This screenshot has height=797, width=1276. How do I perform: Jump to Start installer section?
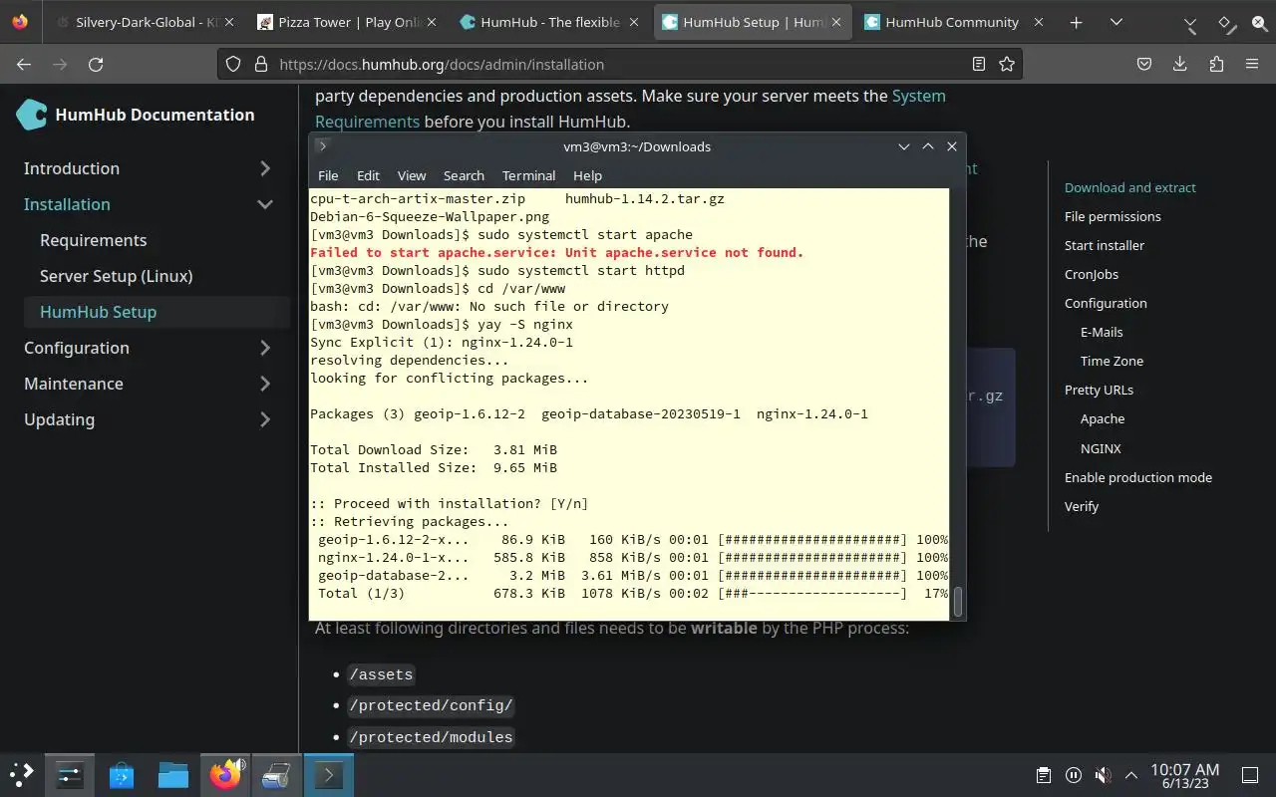1105,245
